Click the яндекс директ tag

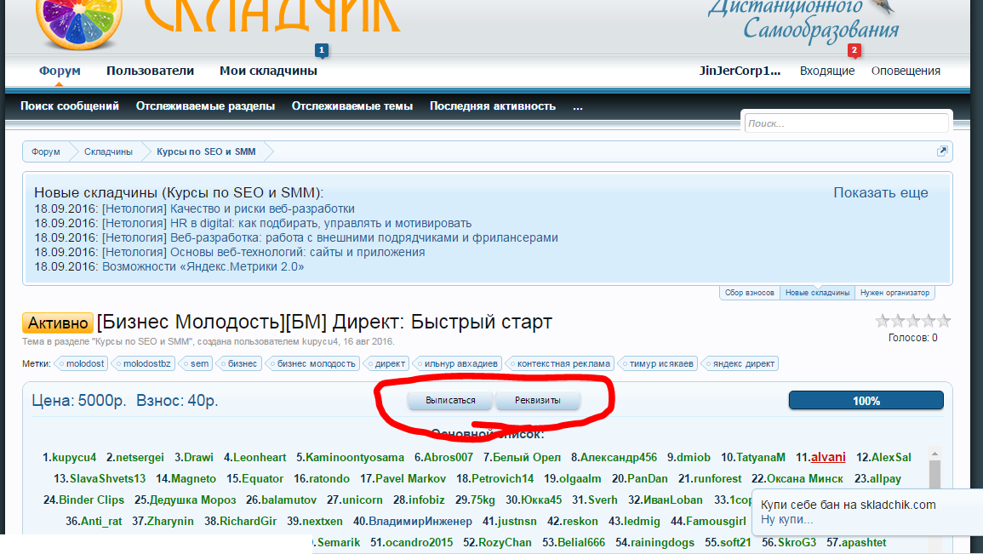[739, 363]
